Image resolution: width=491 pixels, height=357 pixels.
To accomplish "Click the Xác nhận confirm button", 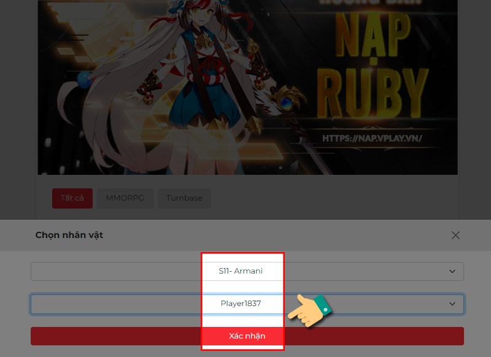I will [x=247, y=336].
